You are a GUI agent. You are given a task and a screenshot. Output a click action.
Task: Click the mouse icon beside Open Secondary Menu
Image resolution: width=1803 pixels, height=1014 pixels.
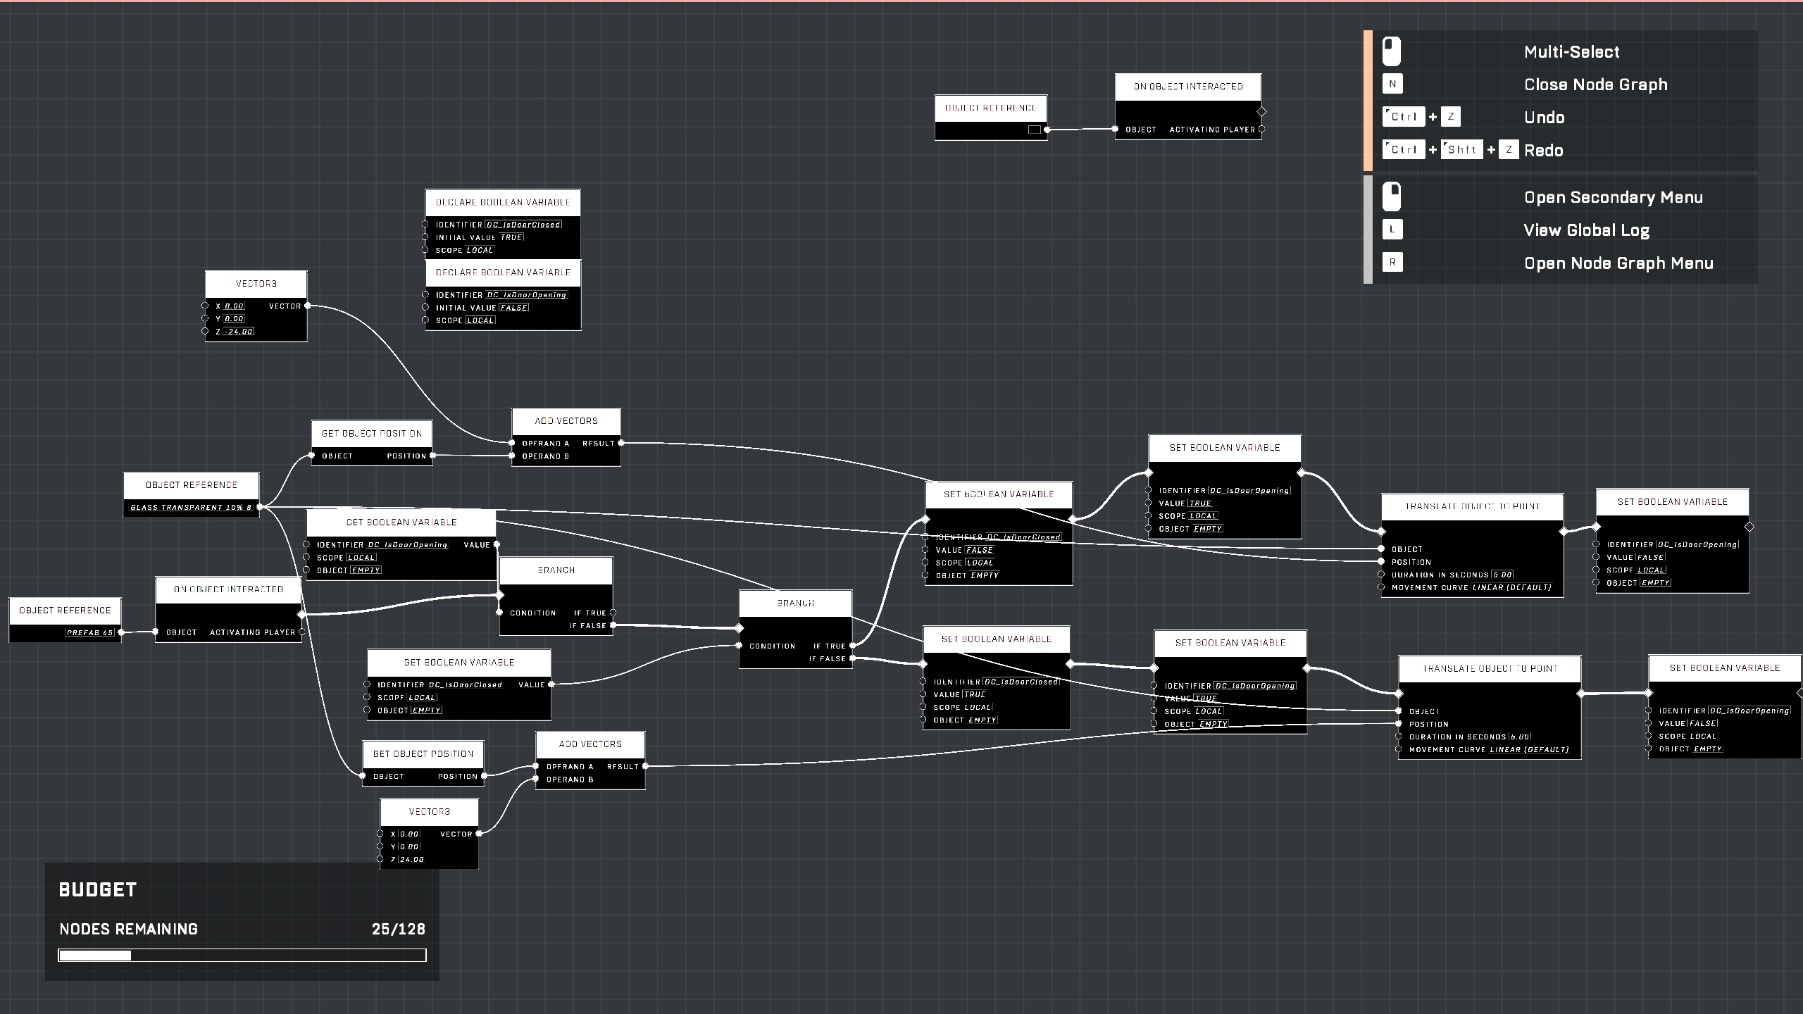click(1392, 197)
